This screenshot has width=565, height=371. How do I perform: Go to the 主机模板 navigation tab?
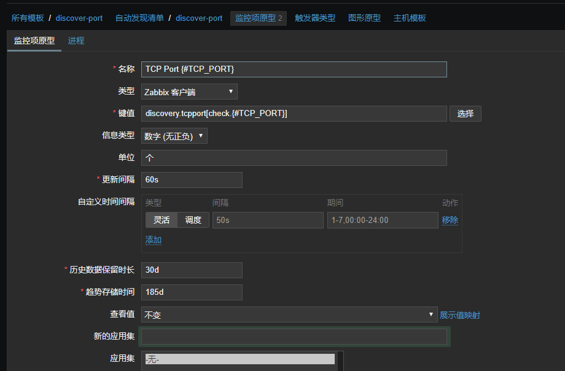(410, 18)
